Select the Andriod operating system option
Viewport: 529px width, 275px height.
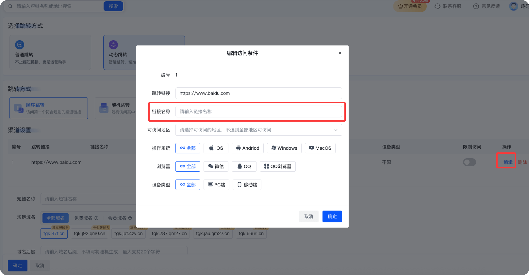click(x=248, y=148)
